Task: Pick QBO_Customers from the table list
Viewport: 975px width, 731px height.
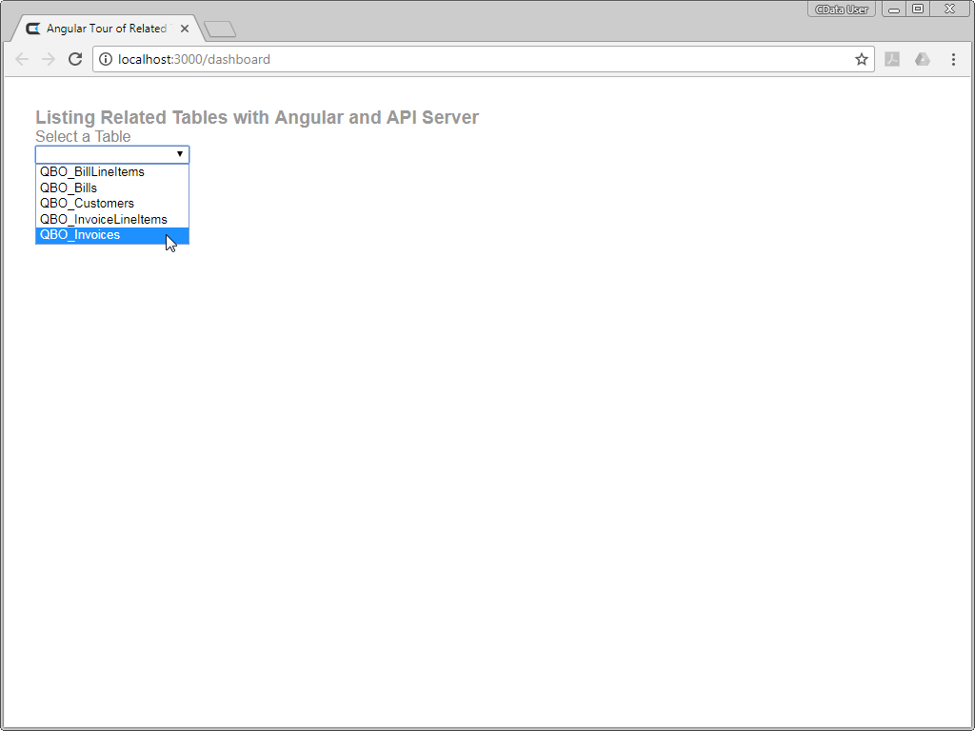Action: tap(87, 203)
